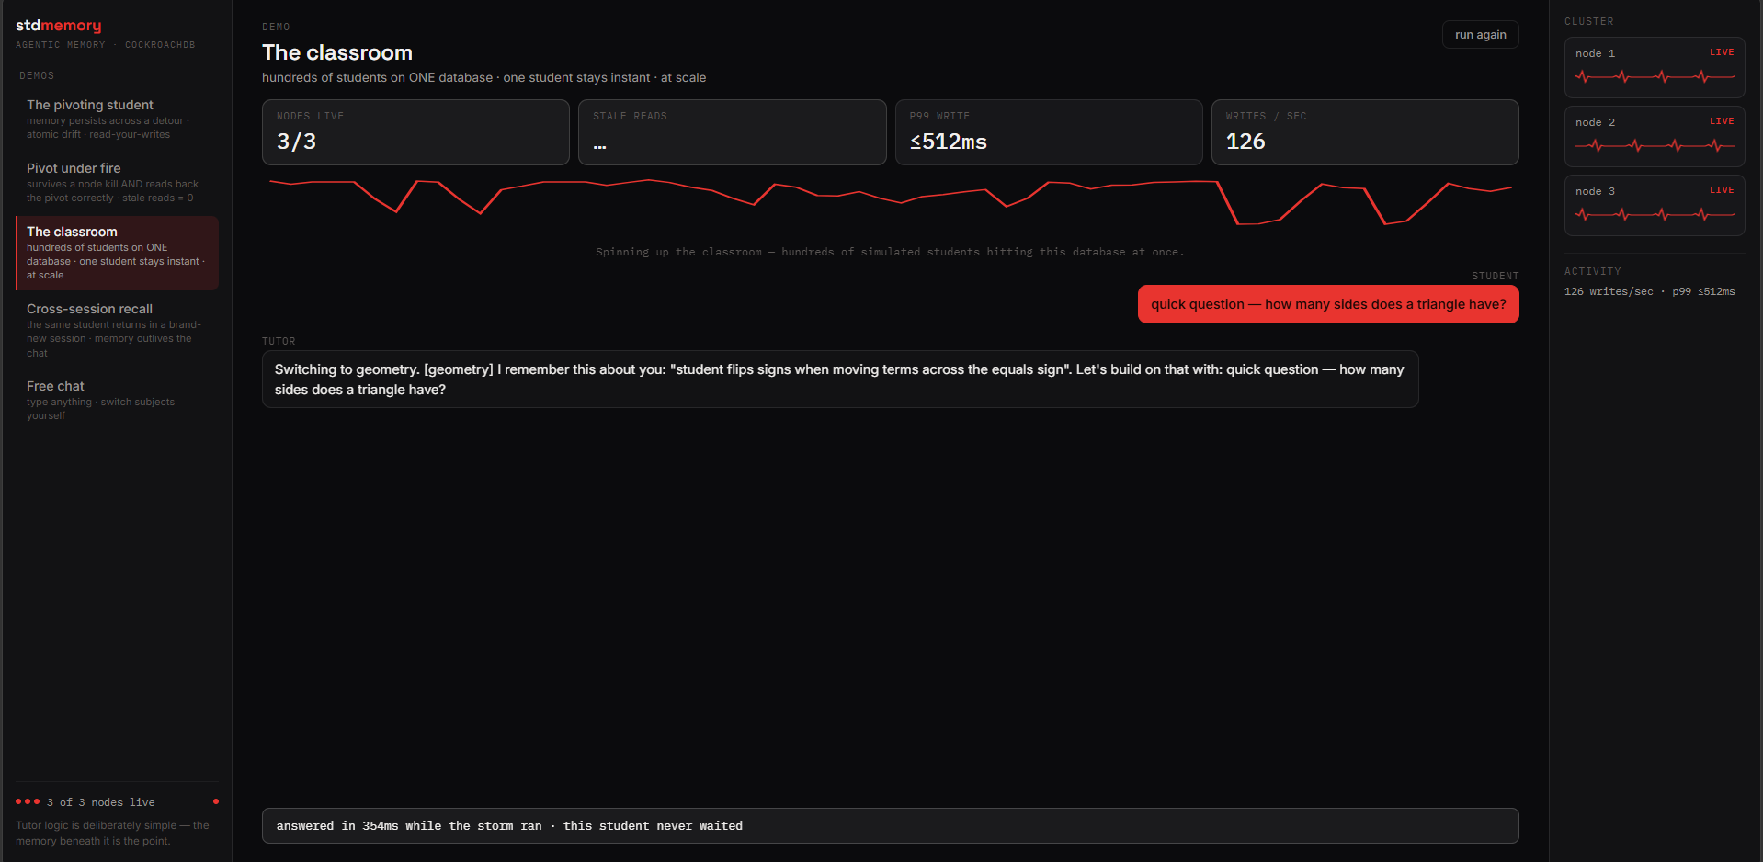The image size is (1763, 862).
Task: Click the 'The classroom' page title
Action: point(337,52)
